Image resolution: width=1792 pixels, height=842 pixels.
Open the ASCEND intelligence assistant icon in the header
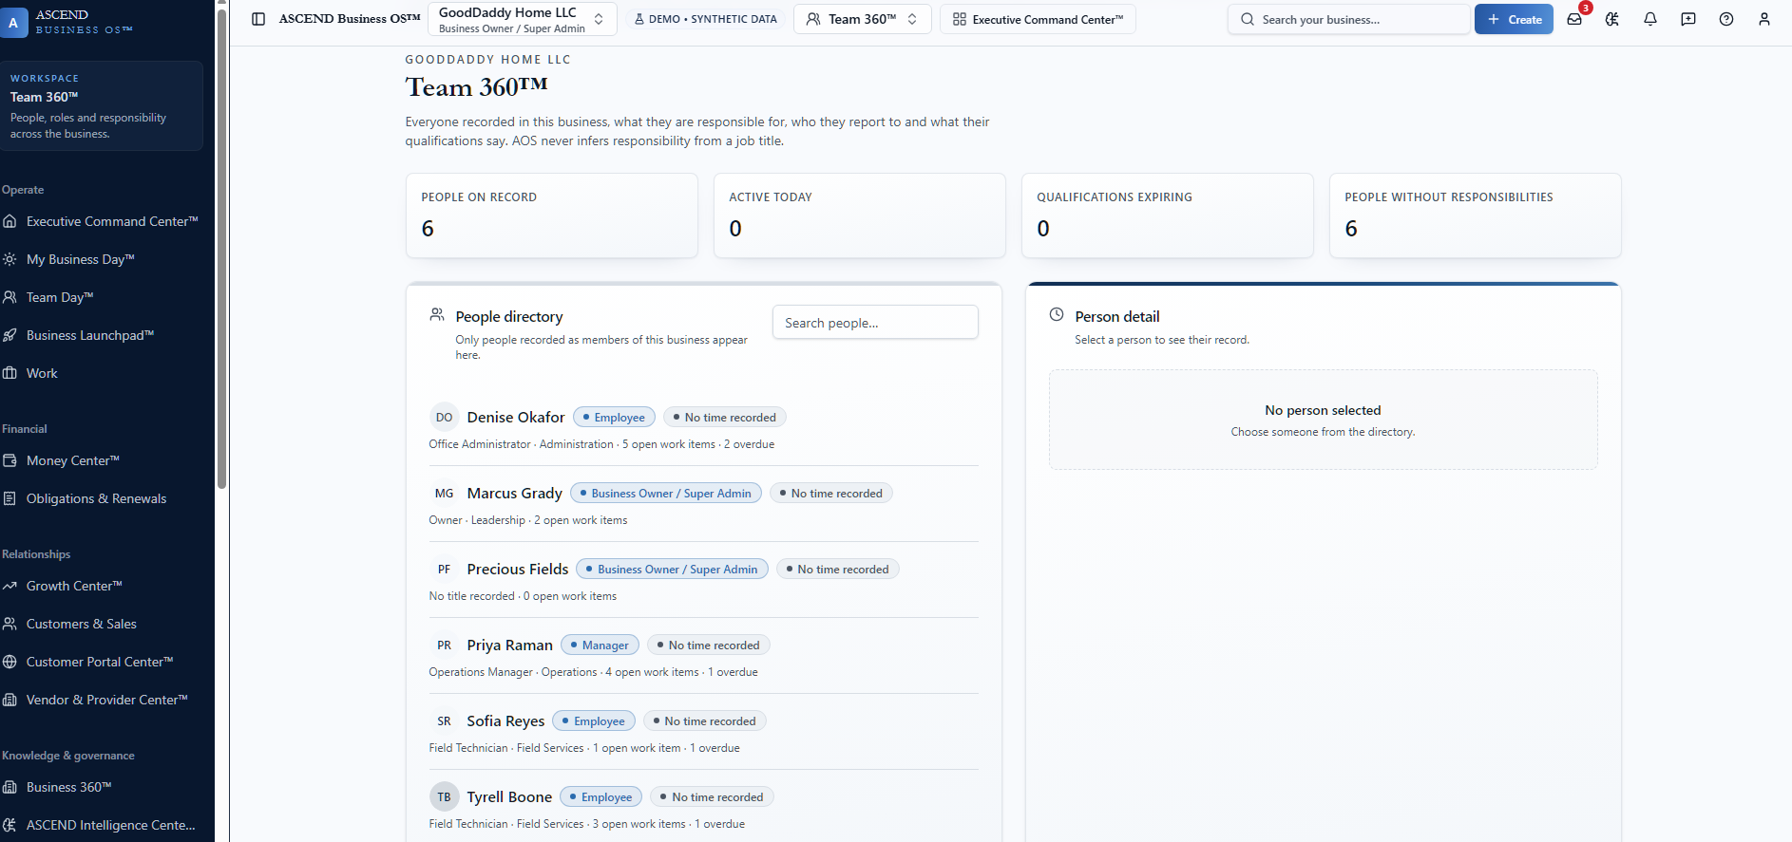pyautogui.click(x=1612, y=19)
